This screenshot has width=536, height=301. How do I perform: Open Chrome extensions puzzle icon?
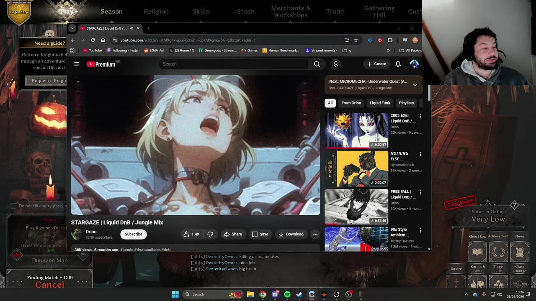(390, 40)
